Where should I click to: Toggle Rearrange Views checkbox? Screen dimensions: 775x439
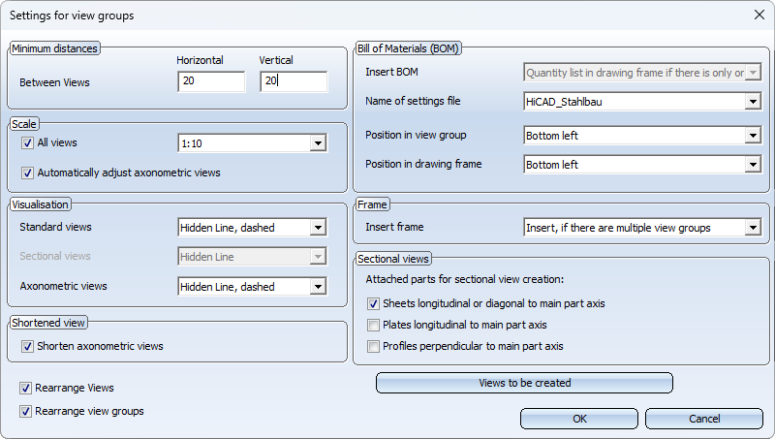[25, 388]
